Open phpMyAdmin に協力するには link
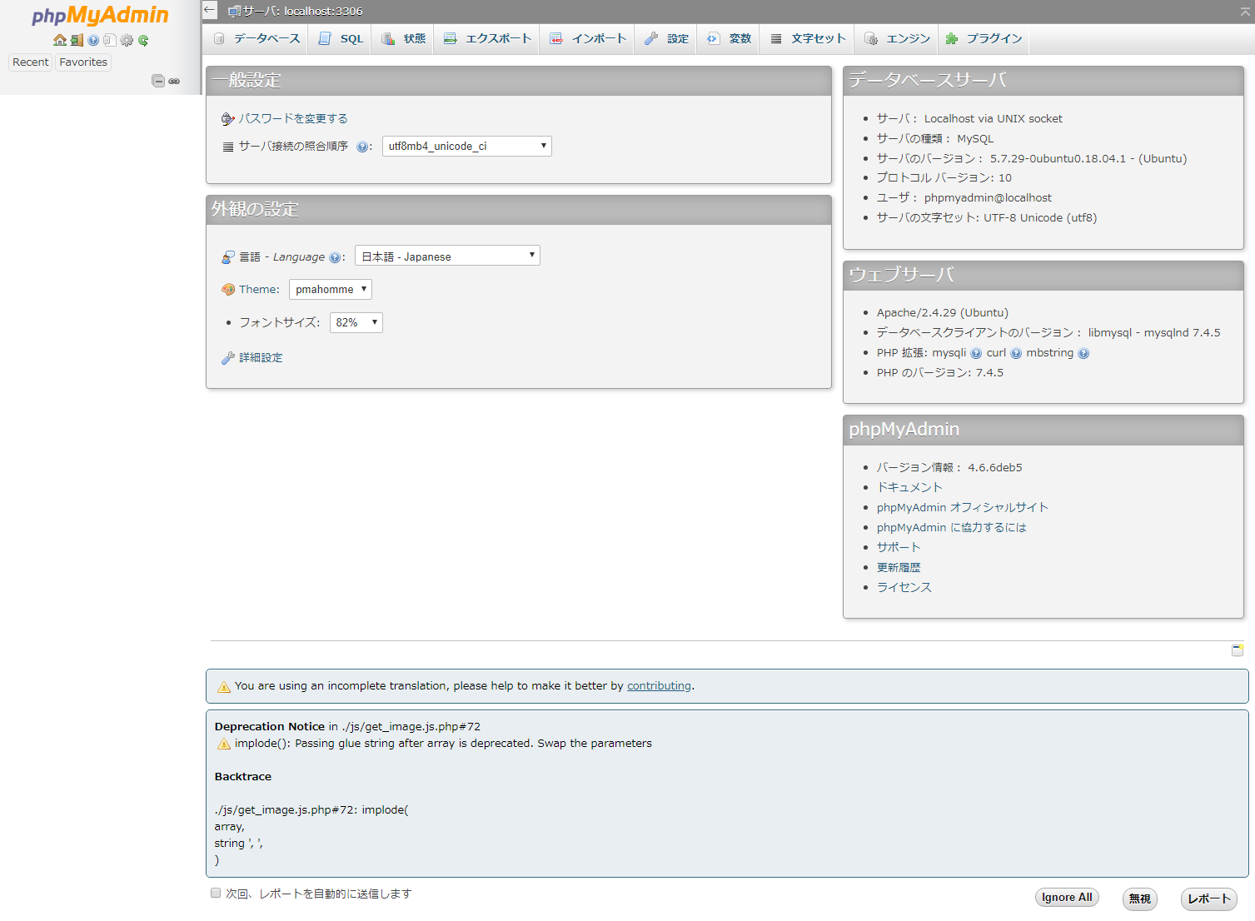 click(x=952, y=528)
